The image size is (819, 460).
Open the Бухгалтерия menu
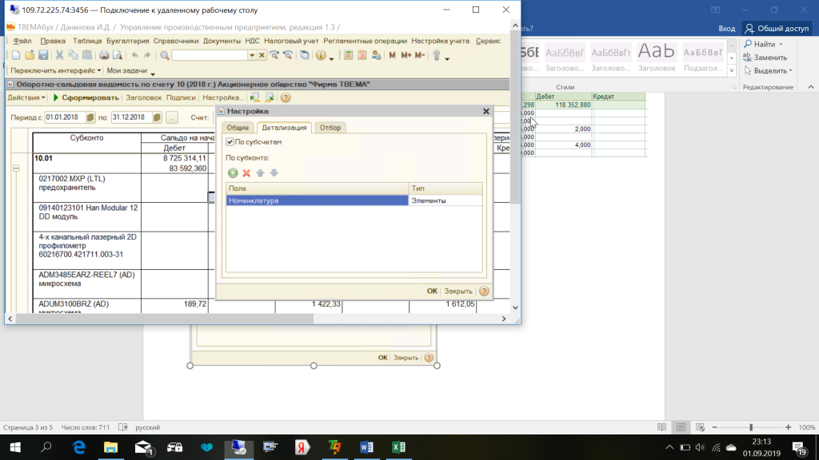[x=127, y=41]
